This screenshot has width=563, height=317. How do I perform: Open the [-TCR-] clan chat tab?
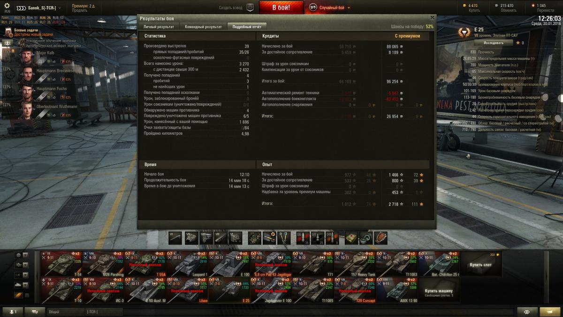[104, 311]
